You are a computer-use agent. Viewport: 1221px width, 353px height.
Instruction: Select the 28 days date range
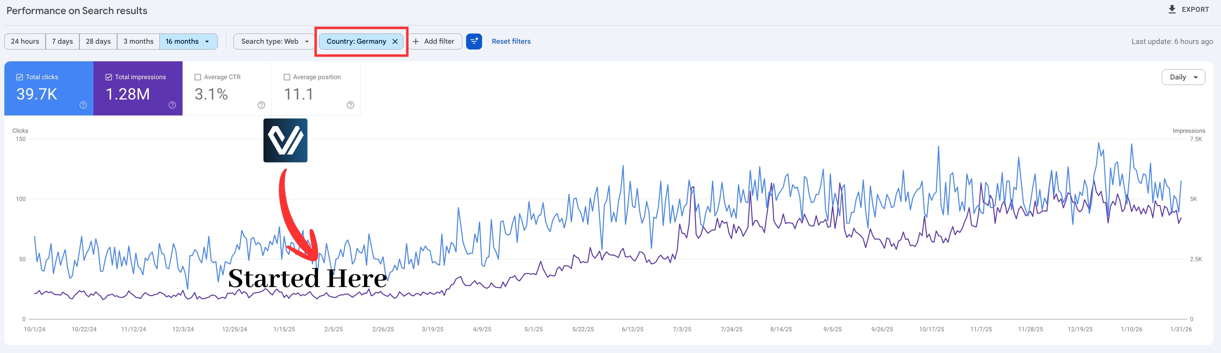[x=98, y=42]
